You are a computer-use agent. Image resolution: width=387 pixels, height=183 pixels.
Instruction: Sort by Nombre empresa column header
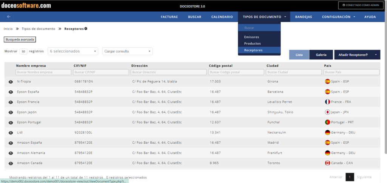(31, 66)
